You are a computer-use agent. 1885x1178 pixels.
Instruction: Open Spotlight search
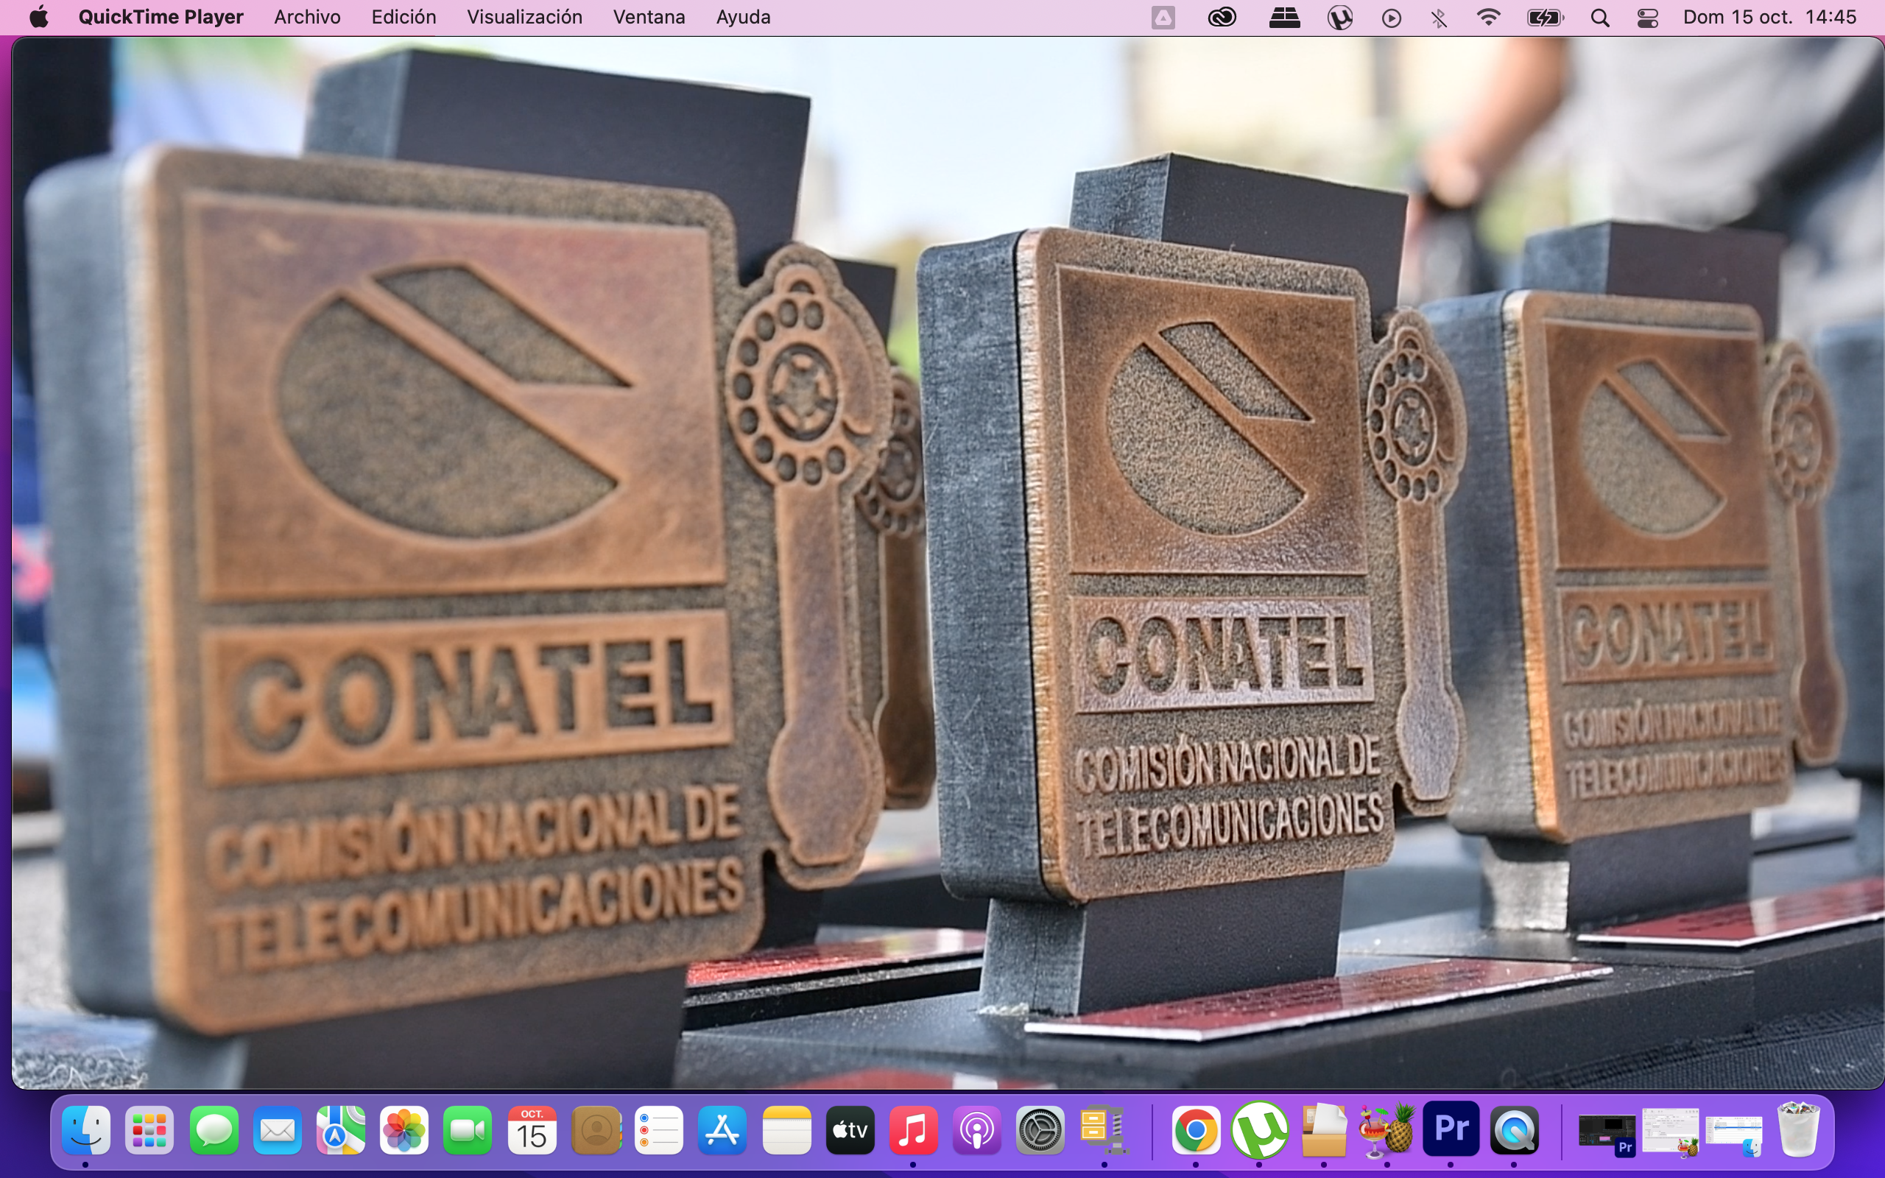1600,17
